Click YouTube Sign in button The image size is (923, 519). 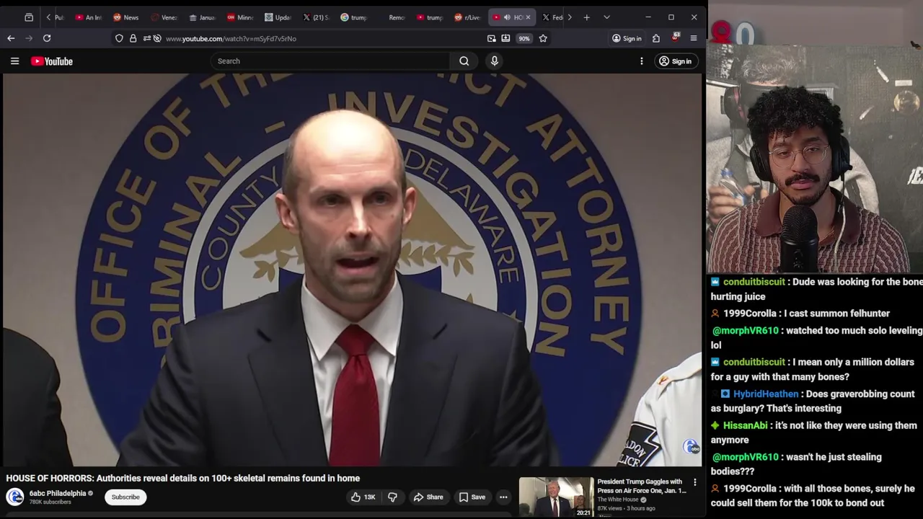(x=675, y=61)
